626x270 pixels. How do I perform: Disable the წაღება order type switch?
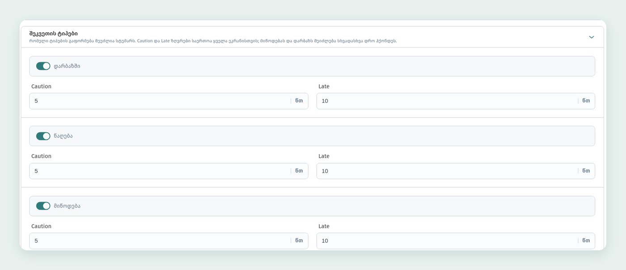(x=43, y=136)
